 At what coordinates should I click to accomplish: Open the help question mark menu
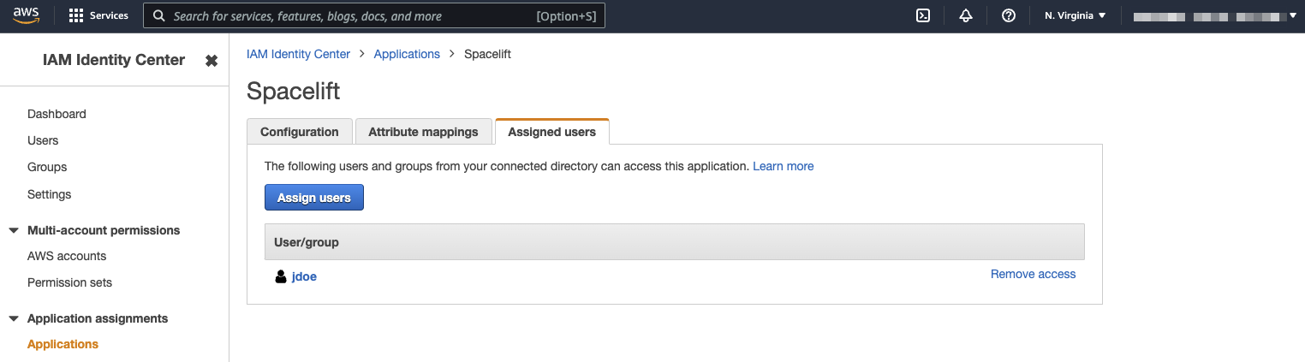(1009, 15)
